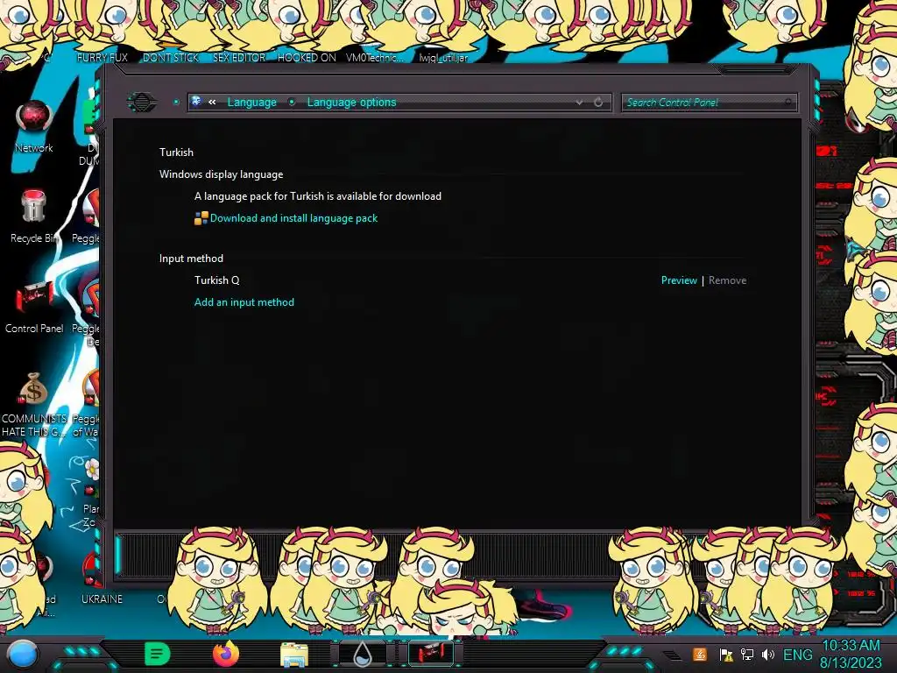Open the Action Center flag icon
The image size is (897, 673).
pos(726,655)
